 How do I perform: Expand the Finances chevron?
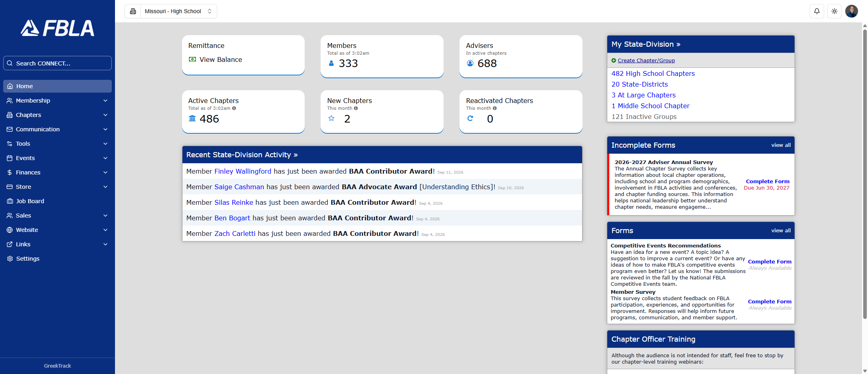[105, 172]
